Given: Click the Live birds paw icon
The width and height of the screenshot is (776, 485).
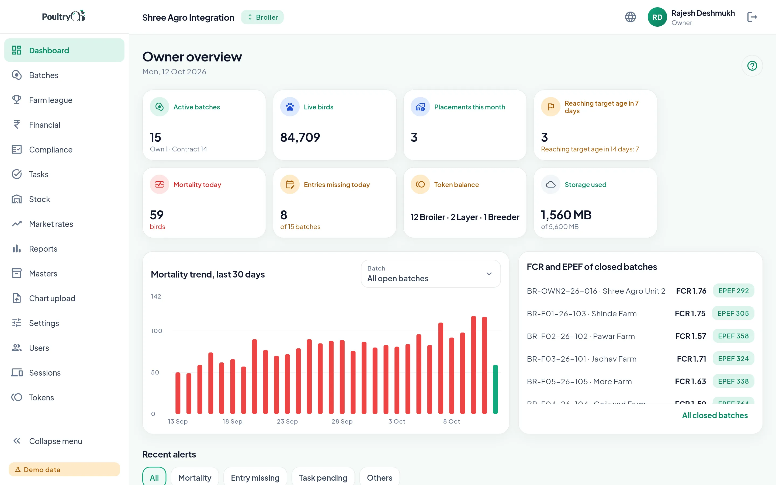Looking at the screenshot, I should click(290, 107).
